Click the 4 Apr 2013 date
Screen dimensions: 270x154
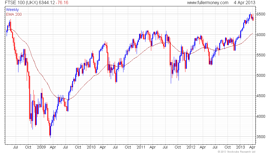click(244, 2)
